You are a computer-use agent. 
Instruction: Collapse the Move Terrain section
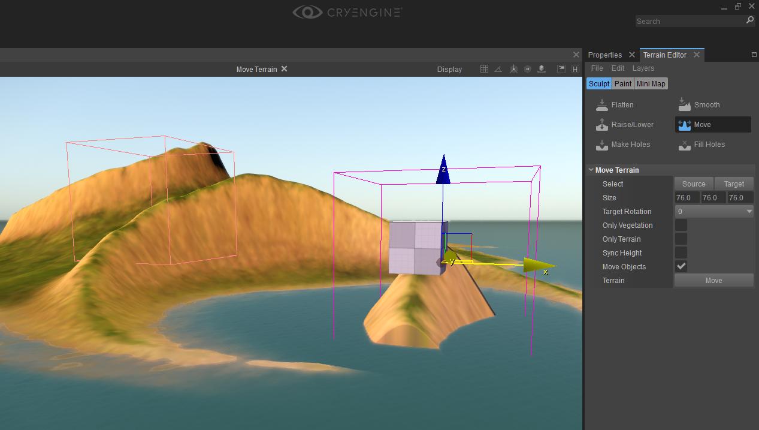click(591, 170)
